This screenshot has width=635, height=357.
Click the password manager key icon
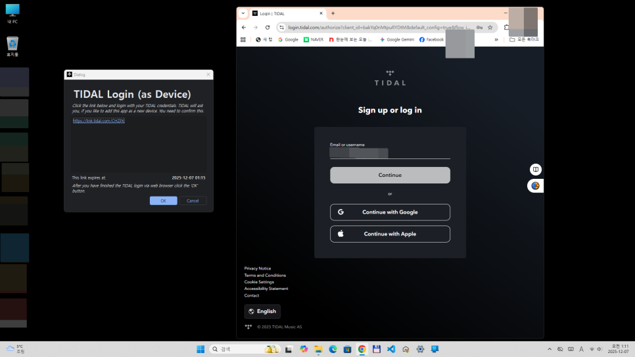coord(479,28)
